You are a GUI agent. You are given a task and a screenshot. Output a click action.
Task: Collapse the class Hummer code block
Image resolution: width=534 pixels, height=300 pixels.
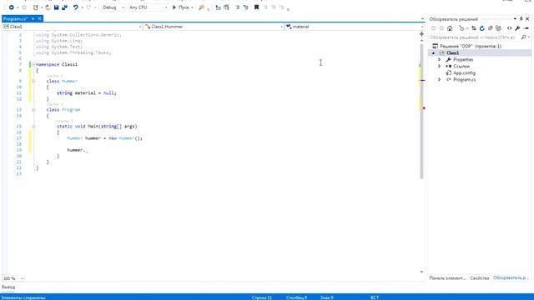coord(33,82)
